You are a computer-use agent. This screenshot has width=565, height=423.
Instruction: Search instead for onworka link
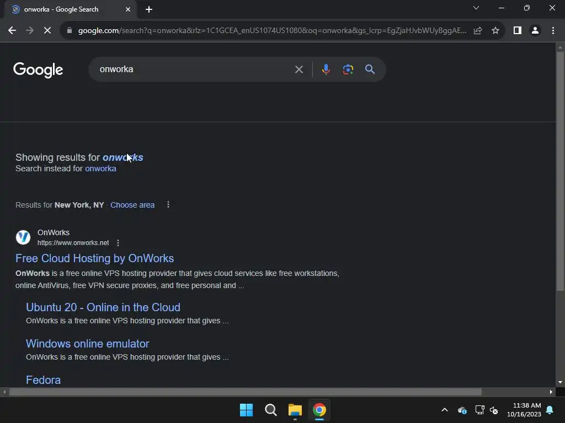click(100, 169)
